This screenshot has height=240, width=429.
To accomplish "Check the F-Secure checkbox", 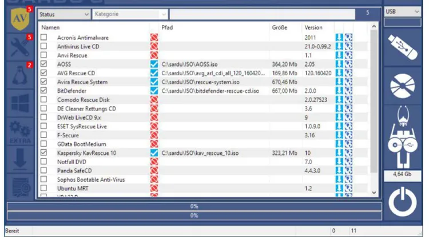I will coord(44,135).
